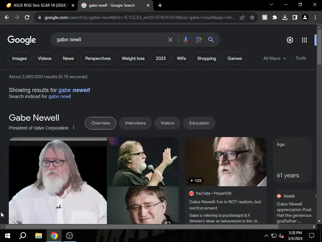The image size is (322, 242).
Task: Open tab search chevron in title bar
Action: coord(271,4)
